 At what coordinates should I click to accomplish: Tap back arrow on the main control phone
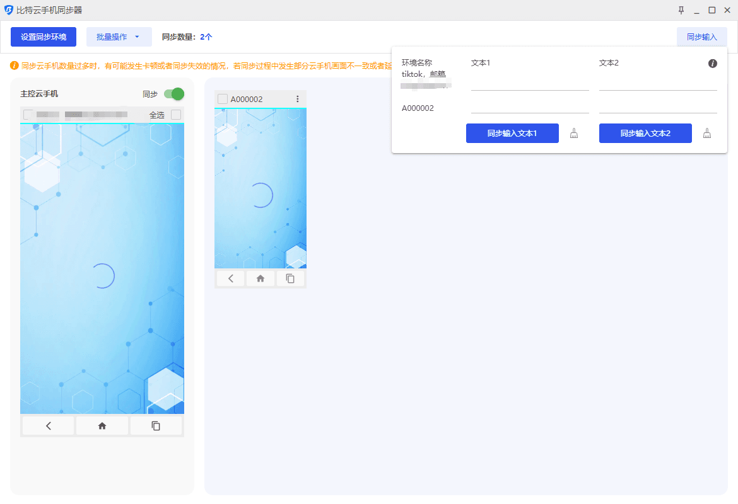point(48,426)
